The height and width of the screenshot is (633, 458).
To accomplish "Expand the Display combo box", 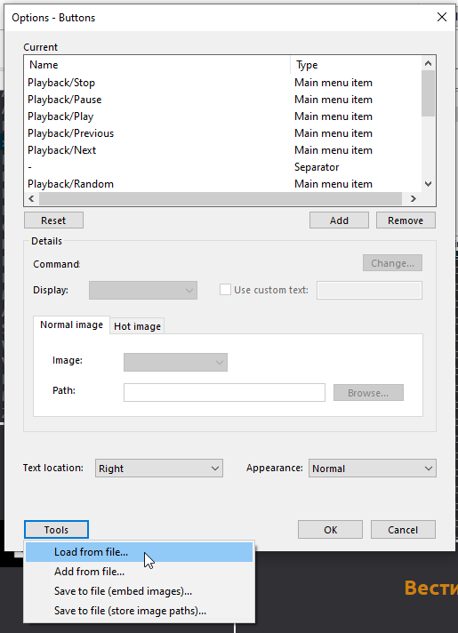I will coord(143,290).
